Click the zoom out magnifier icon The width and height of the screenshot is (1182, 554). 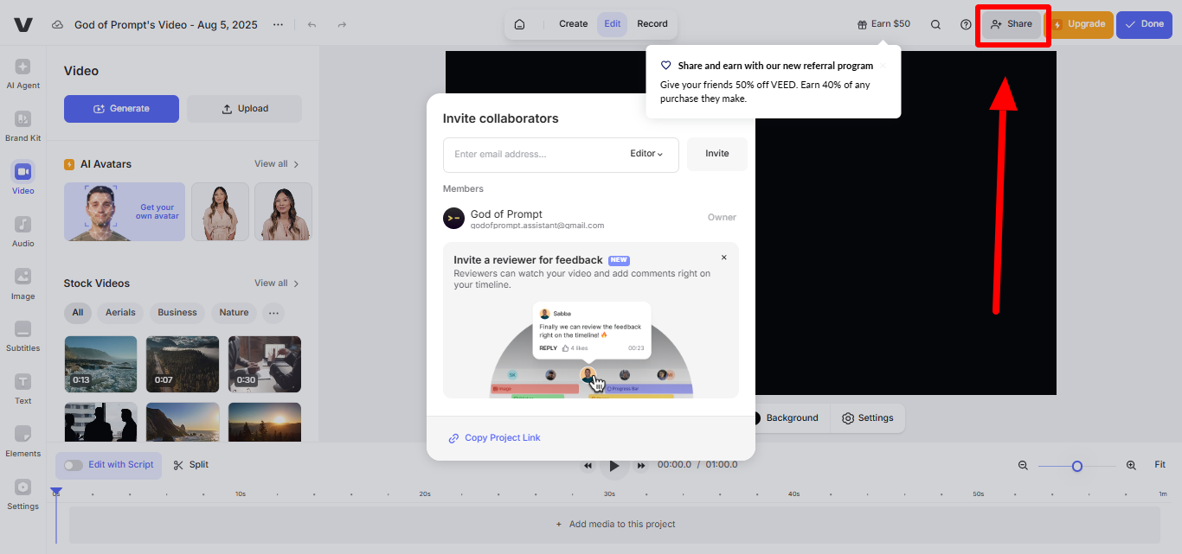coord(1023,465)
